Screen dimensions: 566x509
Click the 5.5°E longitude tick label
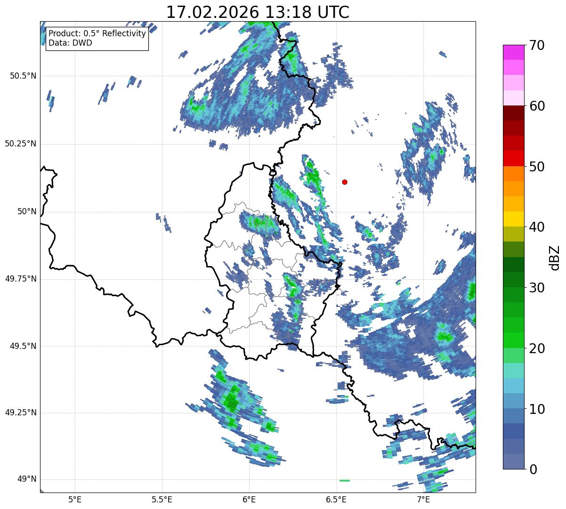tap(162, 499)
